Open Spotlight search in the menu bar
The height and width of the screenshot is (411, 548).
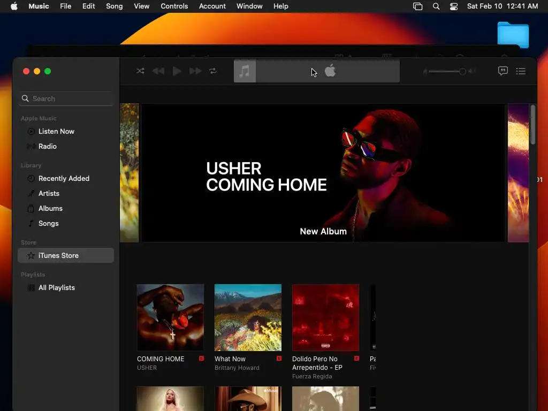[436, 6]
